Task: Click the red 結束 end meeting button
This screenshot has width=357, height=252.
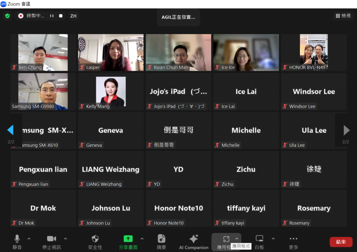Action: (x=341, y=242)
